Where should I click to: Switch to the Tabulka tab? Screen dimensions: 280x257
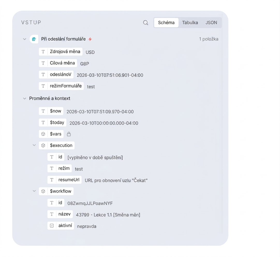190,23
